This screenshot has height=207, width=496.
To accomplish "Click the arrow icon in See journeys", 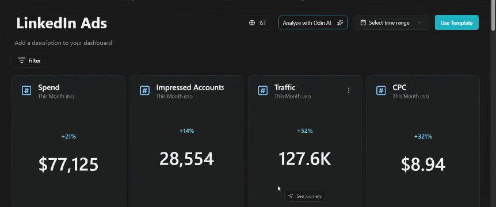I will [291, 196].
